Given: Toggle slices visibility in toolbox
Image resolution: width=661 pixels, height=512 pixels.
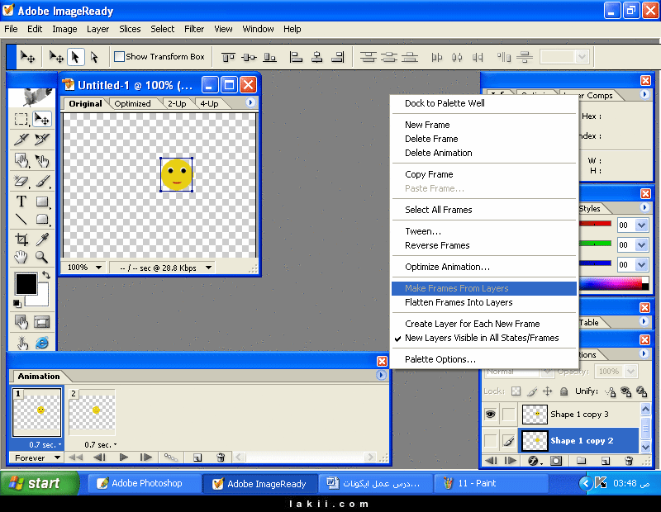Looking at the screenshot, I should click(42, 322).
